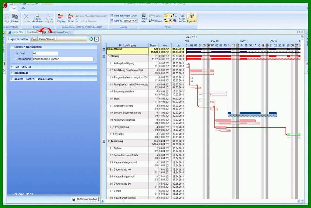
Task: Select the Plan tab in Eigenschaften
Action: click(33, 39)
